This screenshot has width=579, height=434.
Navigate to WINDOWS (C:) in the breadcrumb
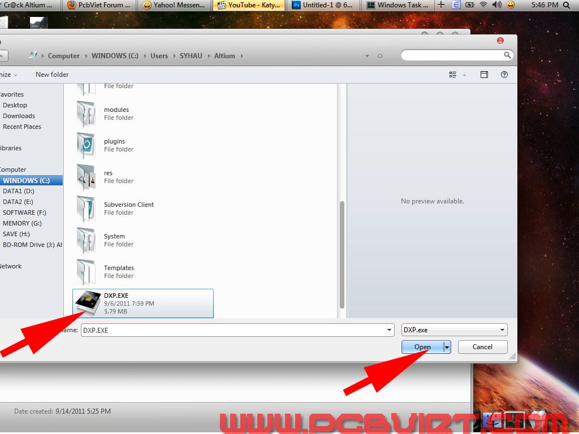pos(115,56)
